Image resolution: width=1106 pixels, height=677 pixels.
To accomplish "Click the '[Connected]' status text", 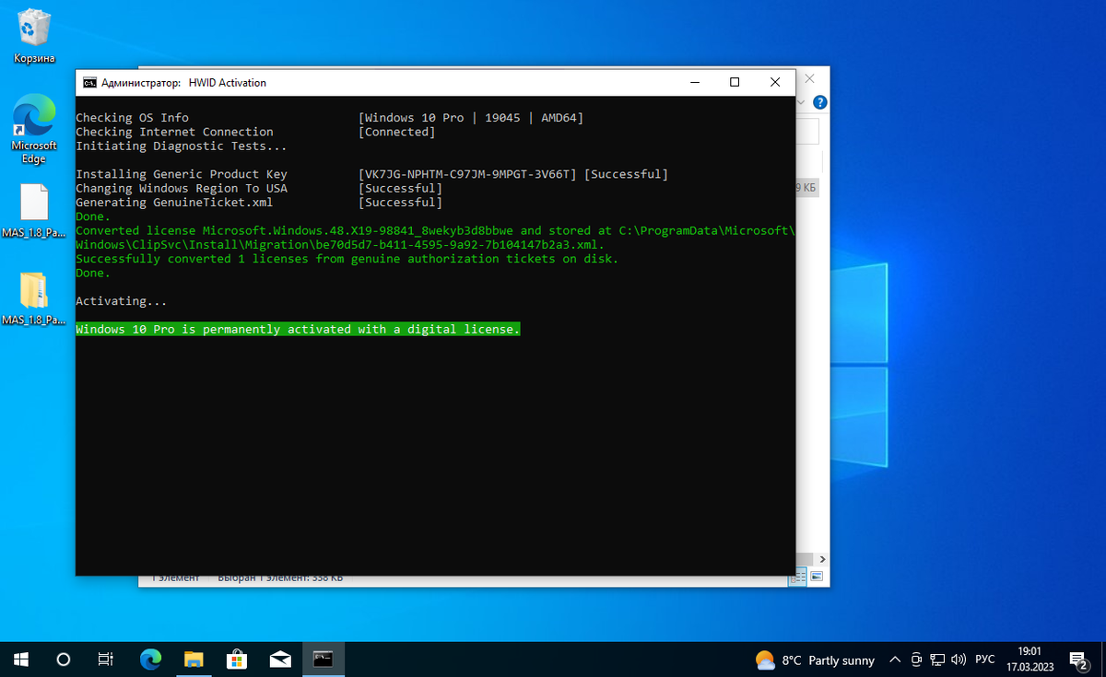I will pos(396,132).
